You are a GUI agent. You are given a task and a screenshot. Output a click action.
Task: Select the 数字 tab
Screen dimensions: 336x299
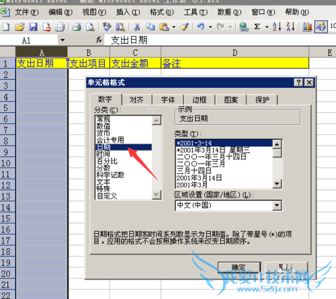pos(106,99)
